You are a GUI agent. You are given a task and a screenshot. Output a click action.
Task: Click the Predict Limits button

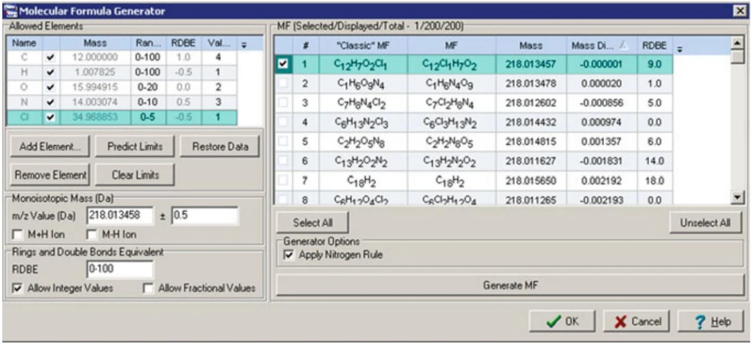(135, 147)
